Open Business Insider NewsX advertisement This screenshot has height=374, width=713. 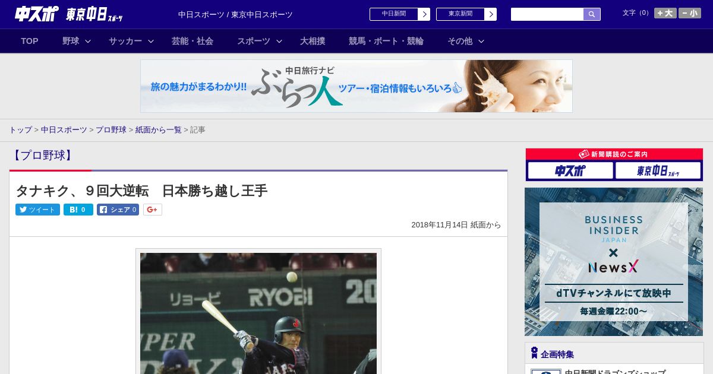click(614, 262)
